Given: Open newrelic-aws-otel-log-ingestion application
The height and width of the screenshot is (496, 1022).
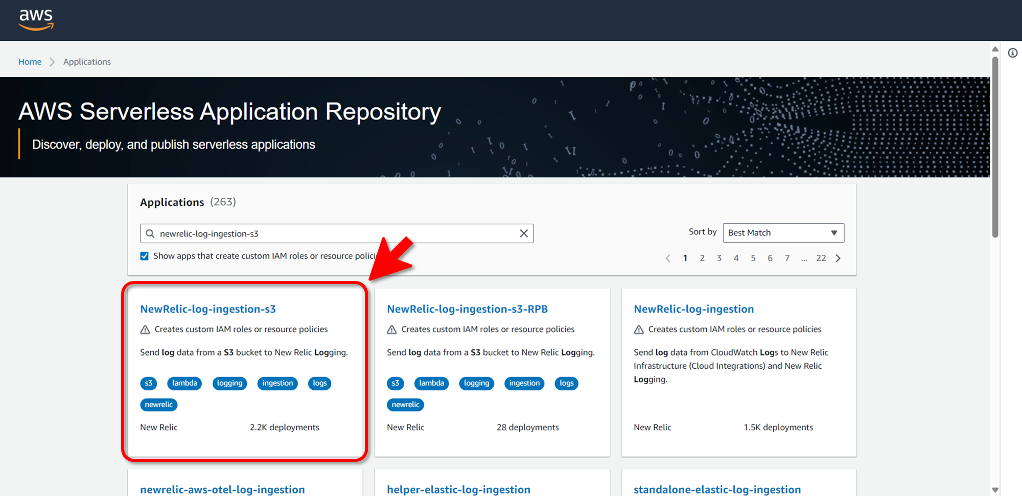Looking at the screenshot, I should point(222,489).
